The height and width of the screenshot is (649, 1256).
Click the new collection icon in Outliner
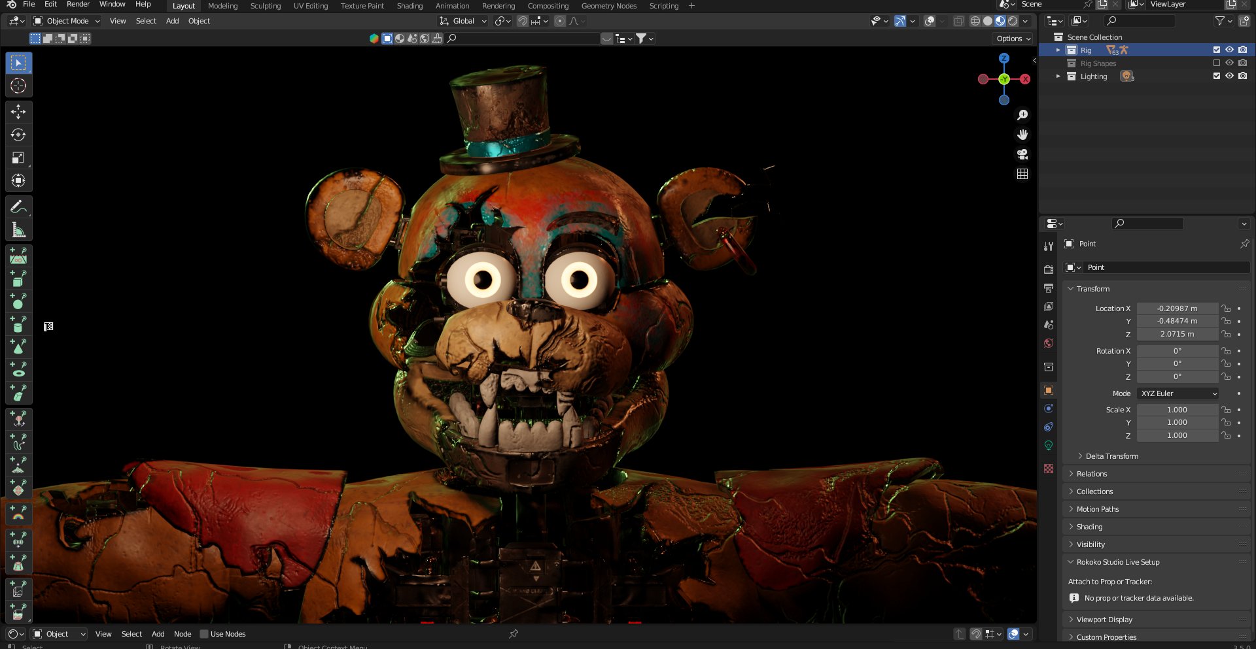coord(1244,21)
